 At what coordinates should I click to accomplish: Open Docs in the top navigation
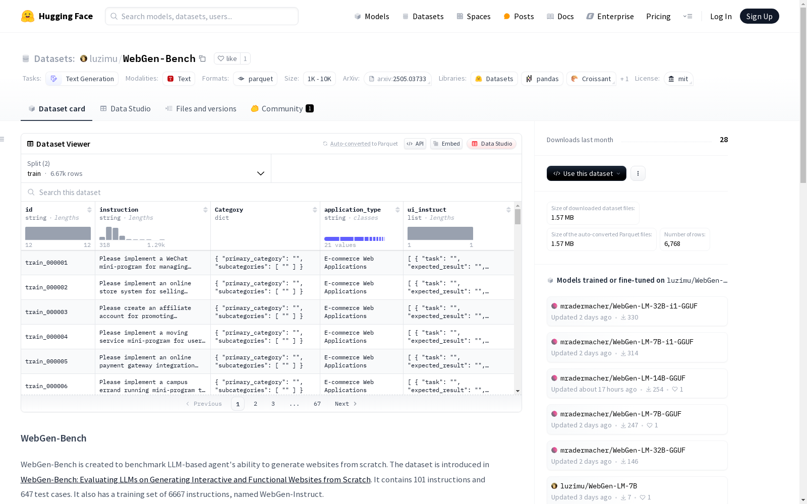coord(560,16)
